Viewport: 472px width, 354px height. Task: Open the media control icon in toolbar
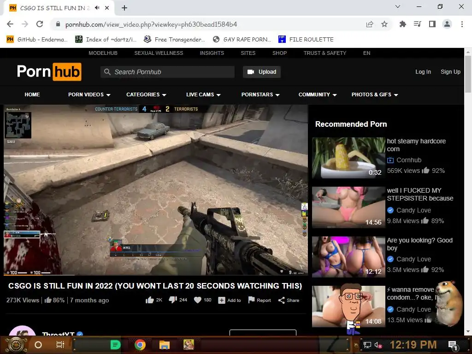tap(417, 24)
